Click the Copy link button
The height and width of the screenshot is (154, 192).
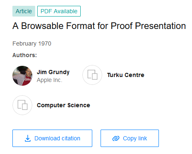(130, 138)
